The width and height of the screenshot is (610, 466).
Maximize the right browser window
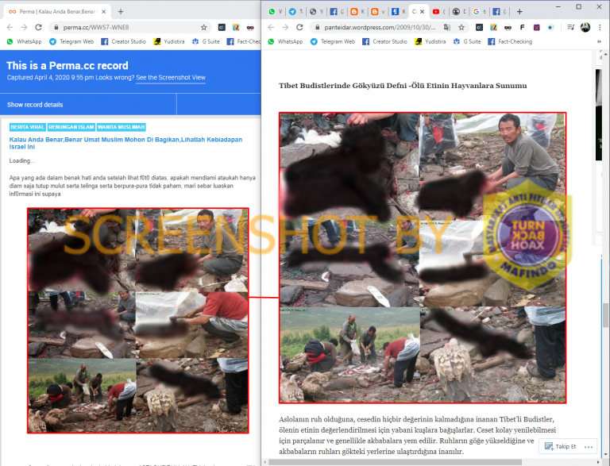point(579,6)
